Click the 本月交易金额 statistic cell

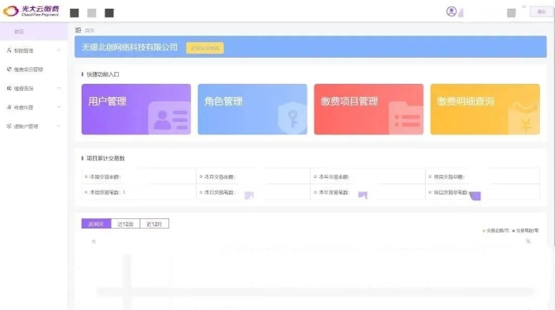click(x=253, y=176)
